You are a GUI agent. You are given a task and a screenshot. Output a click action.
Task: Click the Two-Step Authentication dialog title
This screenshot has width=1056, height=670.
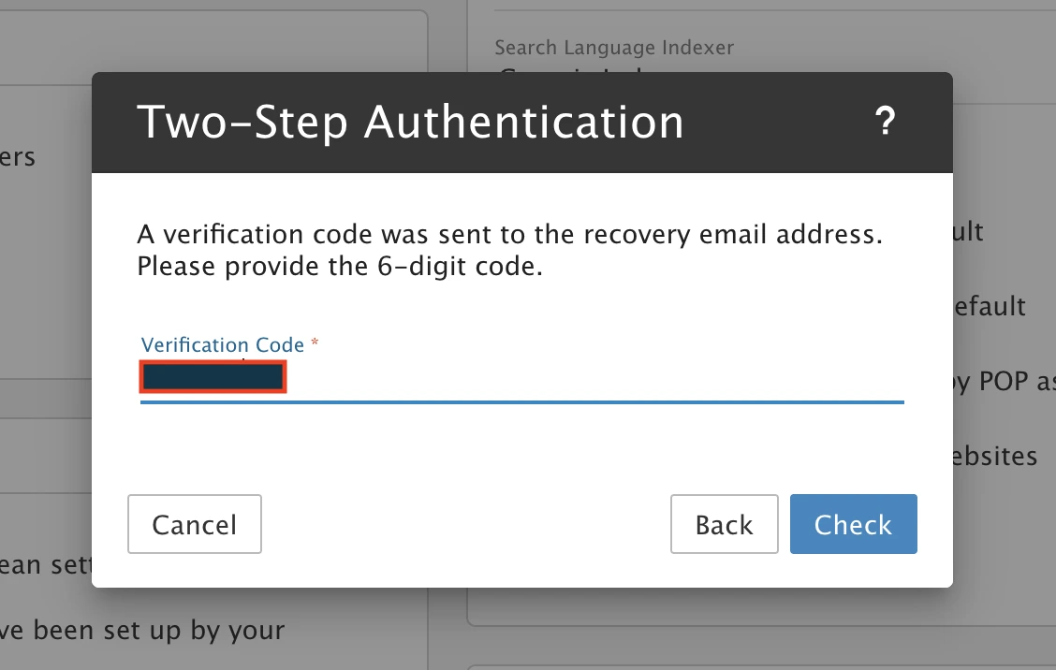click(410, 123)
